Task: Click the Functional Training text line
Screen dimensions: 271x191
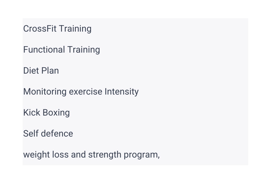Action: pos(61,50)
